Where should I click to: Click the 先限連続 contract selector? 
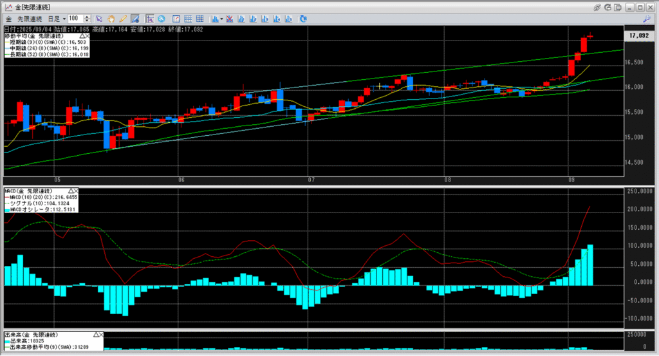(x=32, y=19)
